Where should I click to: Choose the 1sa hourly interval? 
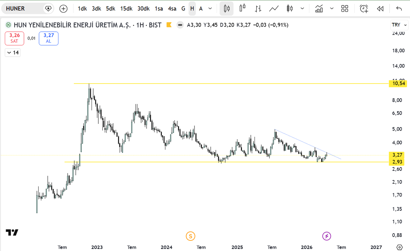159,9
